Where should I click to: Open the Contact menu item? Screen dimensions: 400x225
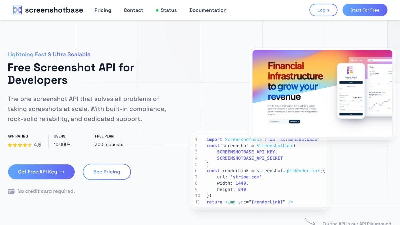pos(133,10)
